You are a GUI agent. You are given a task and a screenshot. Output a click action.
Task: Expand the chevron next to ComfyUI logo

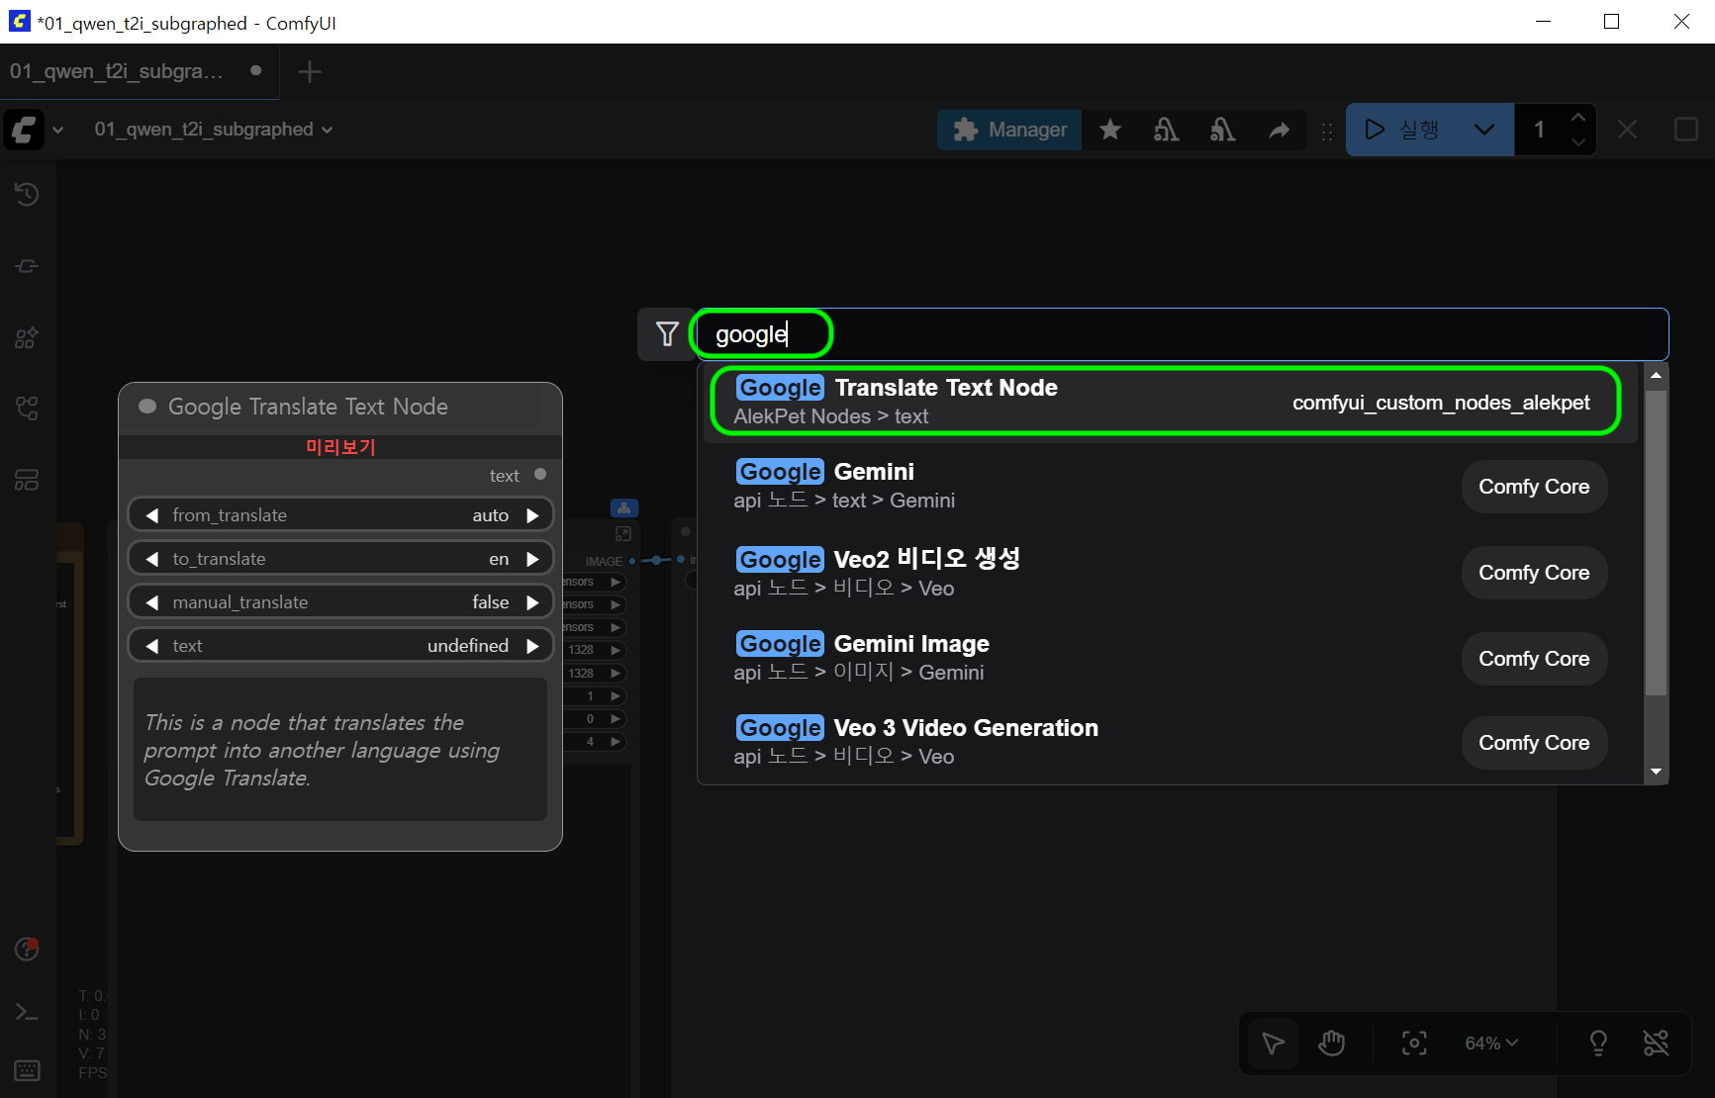click(x=58, y=130)
